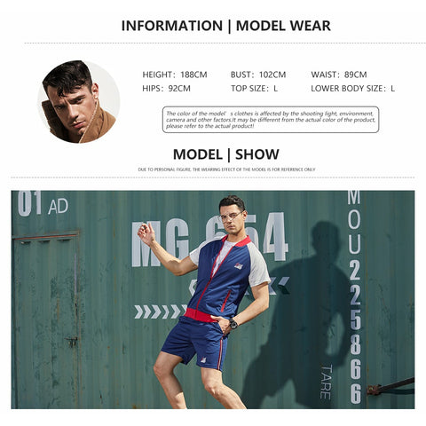Click the HIPS: 92CM measurement

[x=166, y=88]
